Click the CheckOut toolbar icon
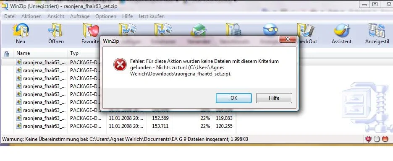 point(306,30)
